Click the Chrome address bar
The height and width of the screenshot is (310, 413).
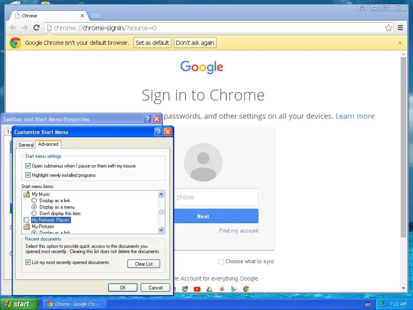tap(219, 28)
